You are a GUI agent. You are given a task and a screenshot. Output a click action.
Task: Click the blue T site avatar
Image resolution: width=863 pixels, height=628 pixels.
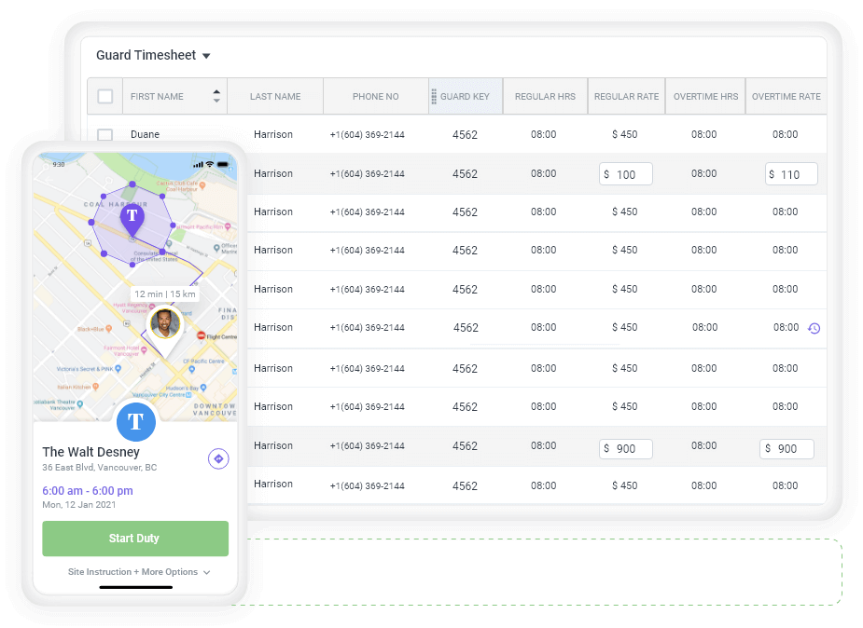pos(135,422)
